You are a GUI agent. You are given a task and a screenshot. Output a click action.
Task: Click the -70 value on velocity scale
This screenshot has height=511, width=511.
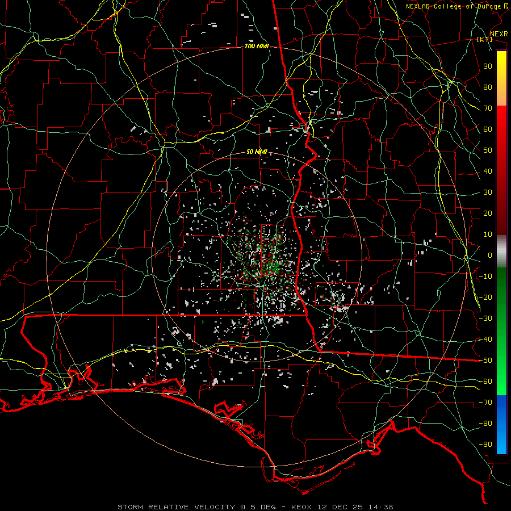click(485, 403)
